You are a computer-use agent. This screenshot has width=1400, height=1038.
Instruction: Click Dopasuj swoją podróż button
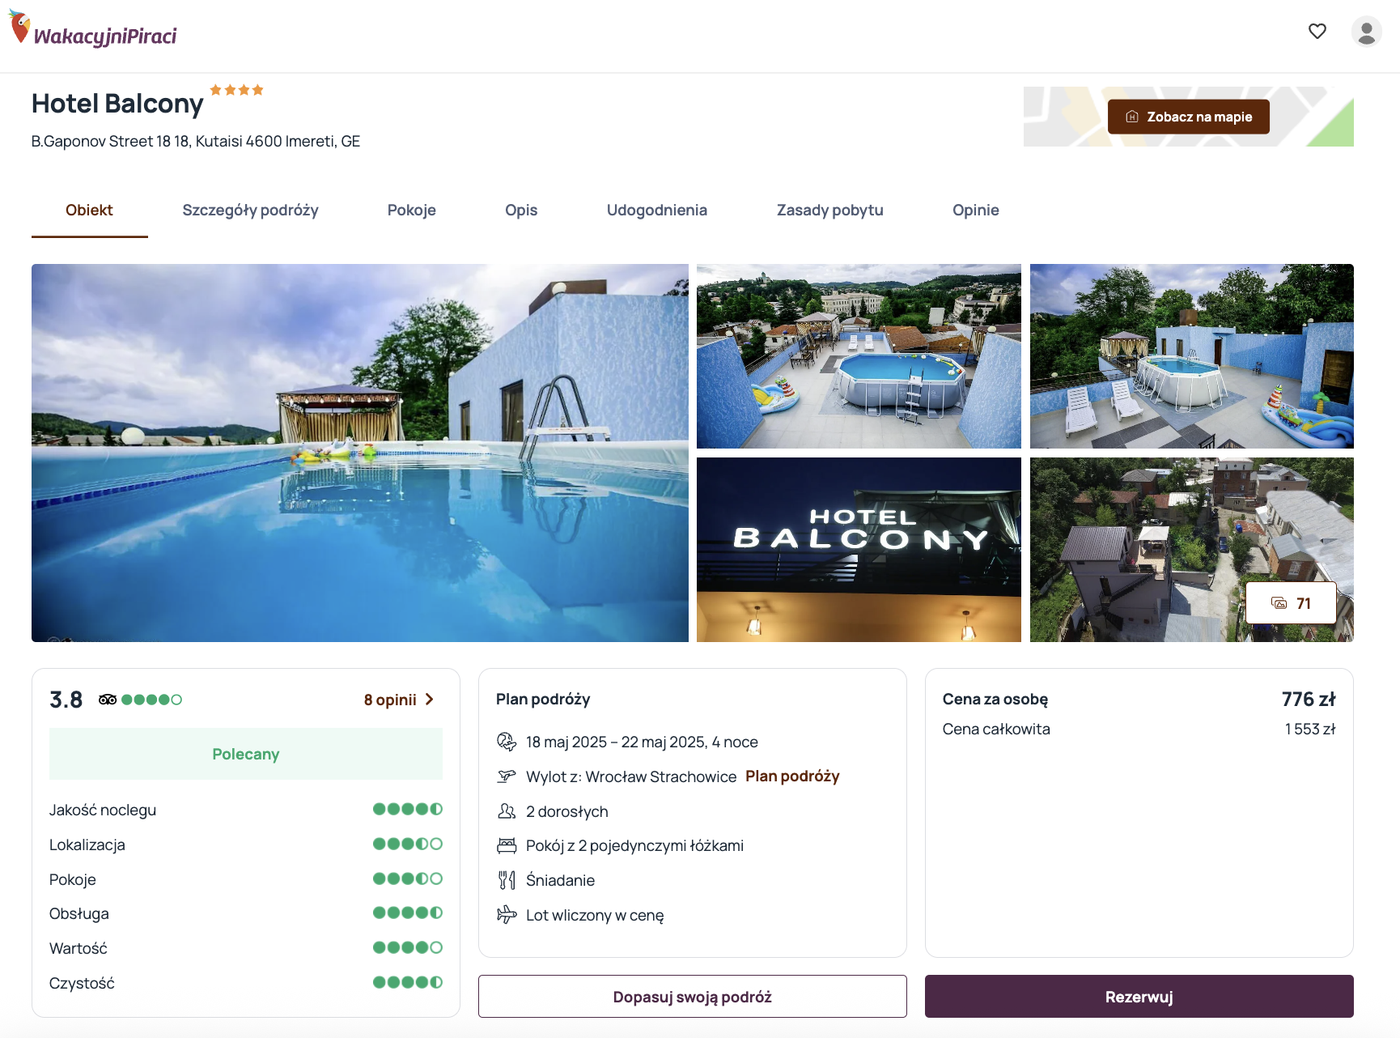(693, 997)
